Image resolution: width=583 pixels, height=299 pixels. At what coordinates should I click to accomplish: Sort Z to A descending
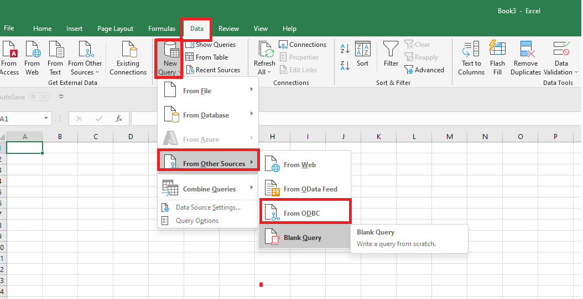(345, 66)
